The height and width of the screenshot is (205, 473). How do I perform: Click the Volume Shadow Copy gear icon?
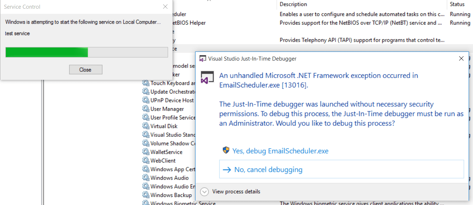pos(146,143)
